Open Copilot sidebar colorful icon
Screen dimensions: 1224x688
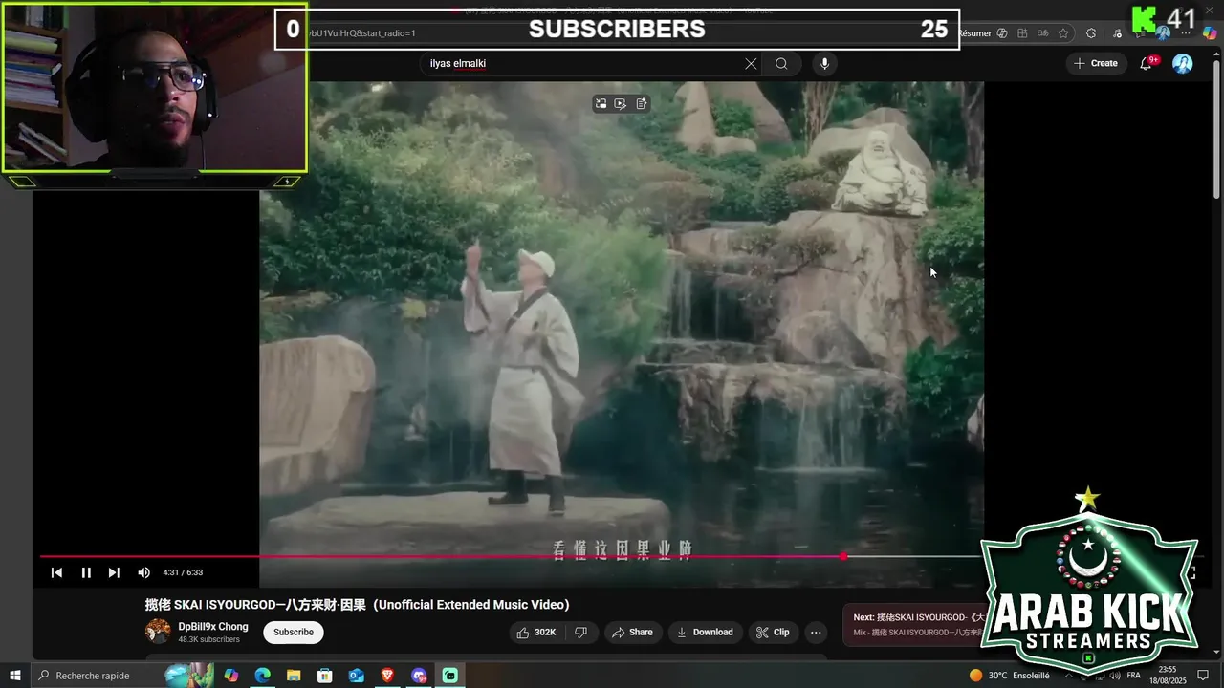(x=1208, y=32)
